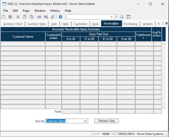Click the grid's scroll down arrow
The width and height of the screenshot is (169, 137).
(164, 107)
